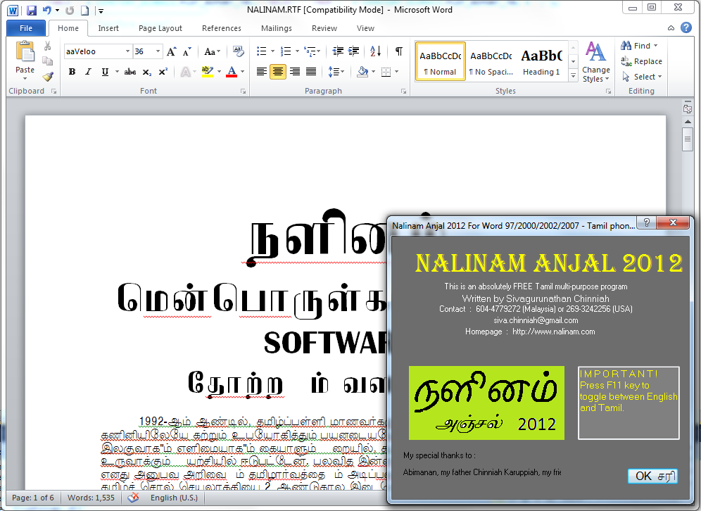Toggle Show/Hide paragraph marks
701x511 pixels.
click(399, 51)
